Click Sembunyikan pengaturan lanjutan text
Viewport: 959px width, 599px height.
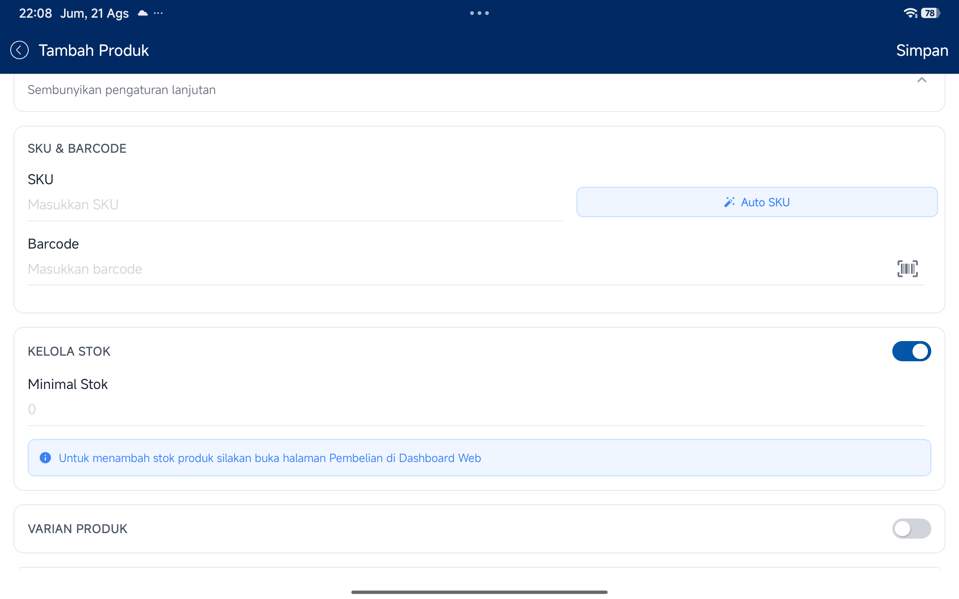[x=122, y=90]
